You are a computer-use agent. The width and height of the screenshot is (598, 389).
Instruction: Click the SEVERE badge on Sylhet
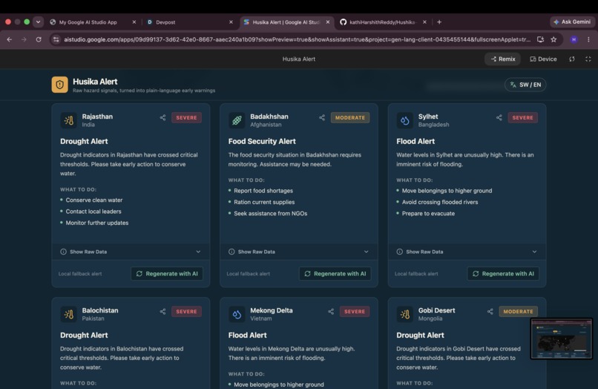(x=523, y=117)
